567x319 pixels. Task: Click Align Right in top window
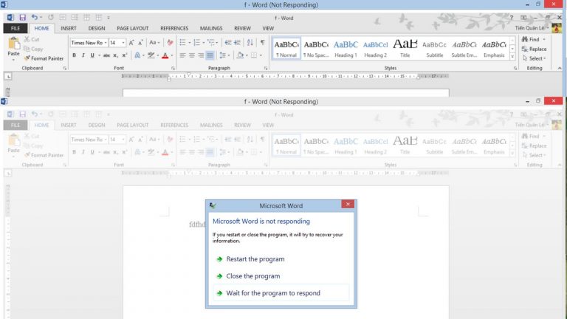(x=201, y=55)
